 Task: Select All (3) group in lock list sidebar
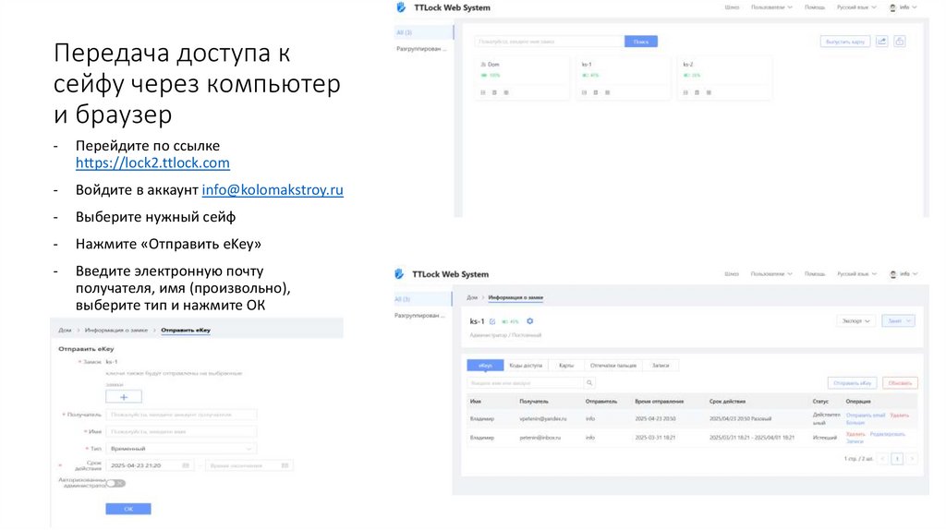click(423, 32)
